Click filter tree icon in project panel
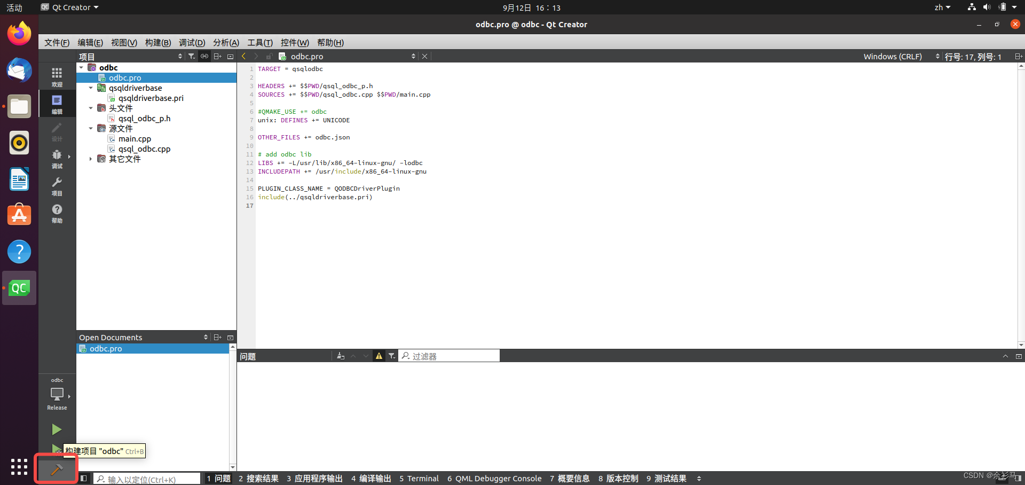 pyautogui.click(x=192, y=56)
